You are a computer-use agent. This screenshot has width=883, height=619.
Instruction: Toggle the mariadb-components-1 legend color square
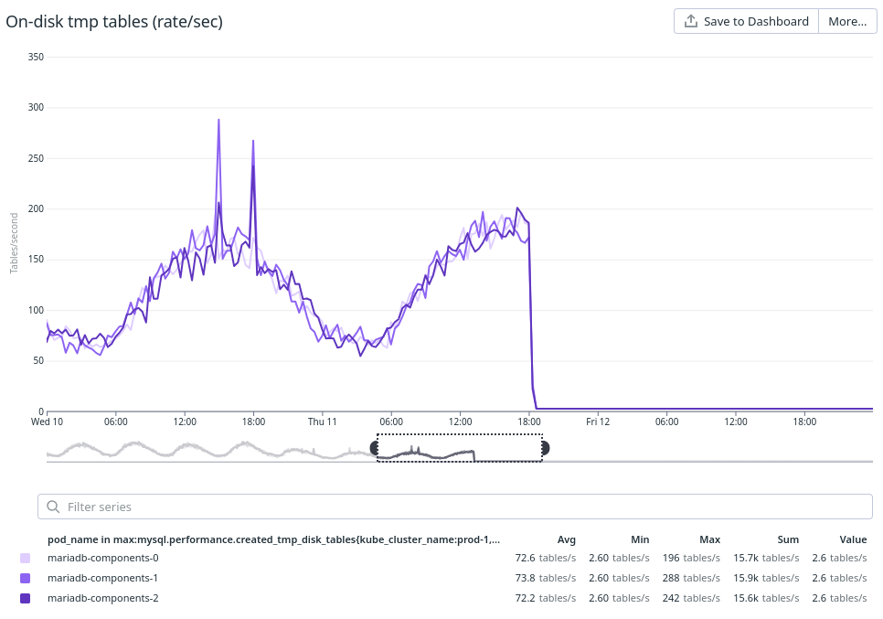point(26,578)
